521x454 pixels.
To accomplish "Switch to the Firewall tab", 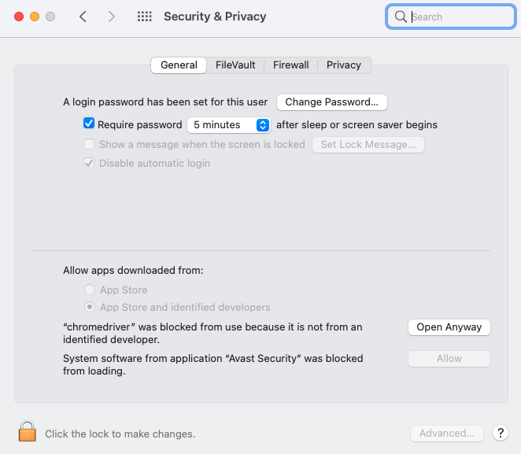I will pos(290,65).
